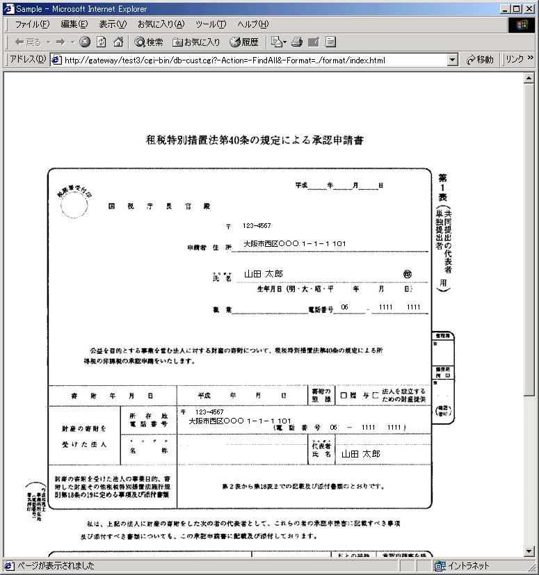Viewport: 539px width, 575px height.
Task: Show the 履歴 history pane
Action: [244, 42]
